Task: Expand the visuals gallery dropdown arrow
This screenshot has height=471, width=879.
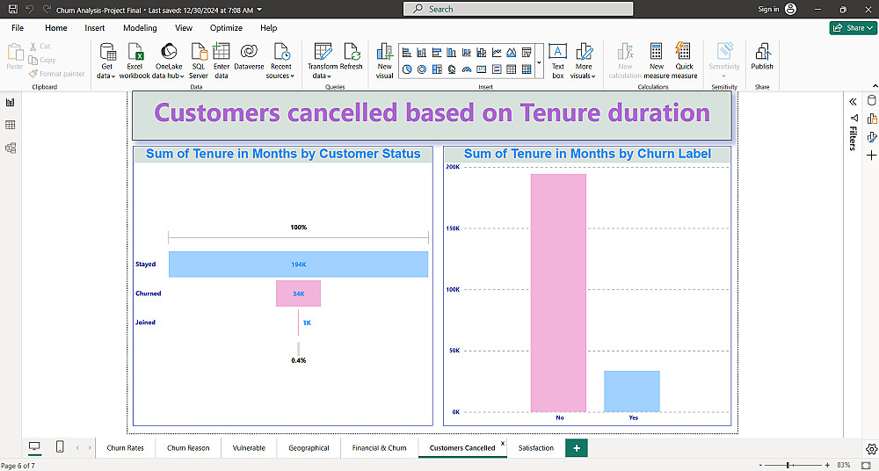Action: (x=540, y=62)
